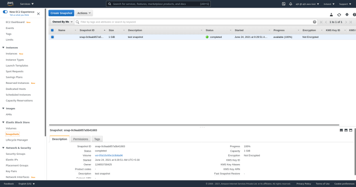Go to the next results page
Image resolution: width=356 pixels, height=187 pixels.
(x=346, y=22)
